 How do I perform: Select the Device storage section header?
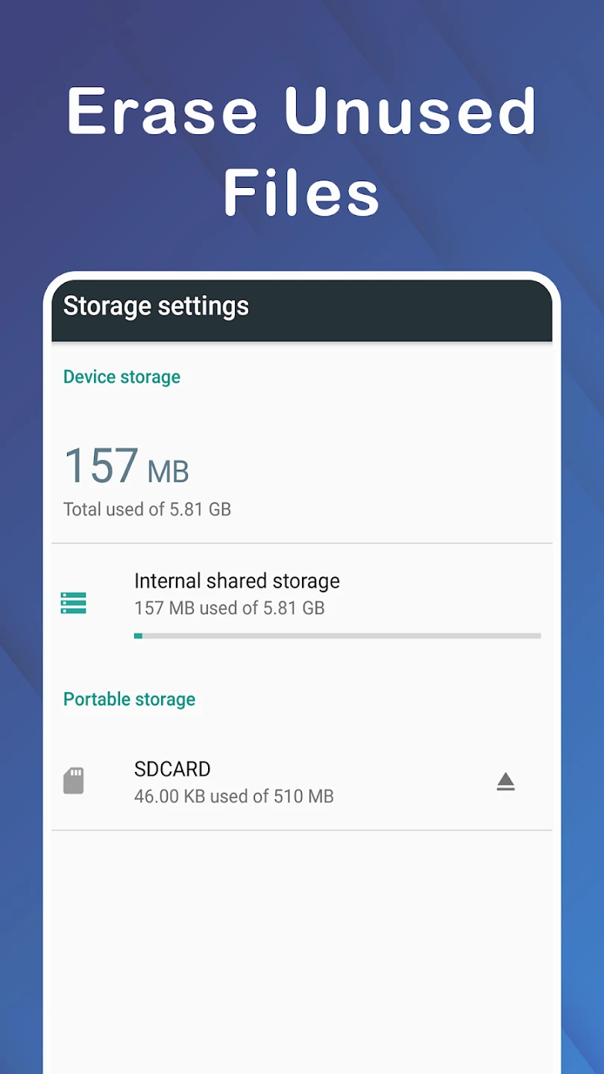click(x=122, y=377)
